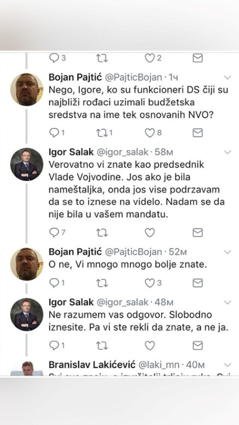Expand the menu on Igor Salak's 58м tweet

(228, 152)
